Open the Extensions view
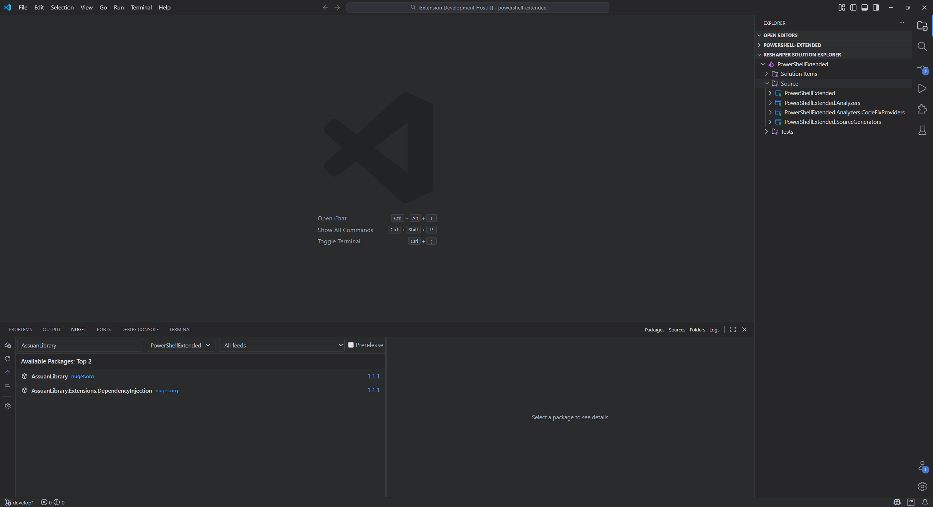933x507 pixels. [922, 109]
